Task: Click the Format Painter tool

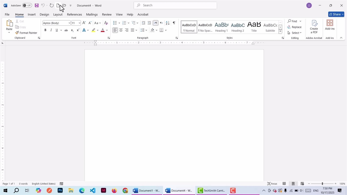Action: click(26, 33)
